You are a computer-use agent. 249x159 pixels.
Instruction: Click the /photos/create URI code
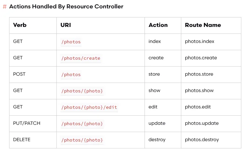(81, 58)
